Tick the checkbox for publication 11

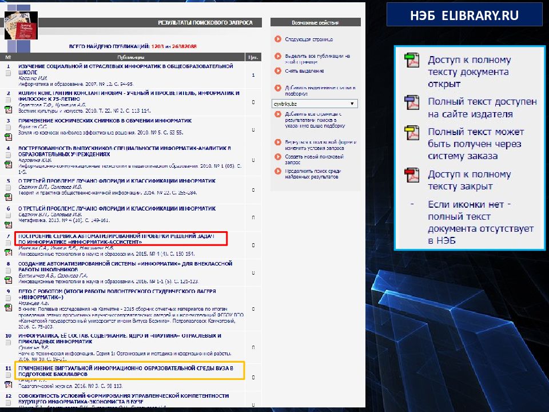pyautogui.click(x=8, y=375)
